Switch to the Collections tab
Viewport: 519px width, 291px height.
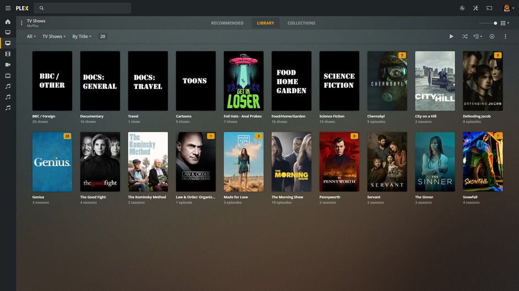301,23
